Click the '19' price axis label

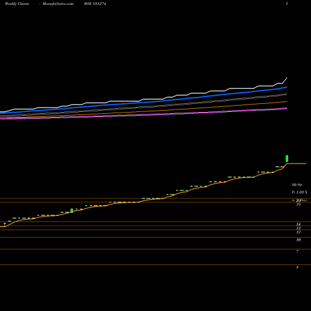tap(299, 205)
